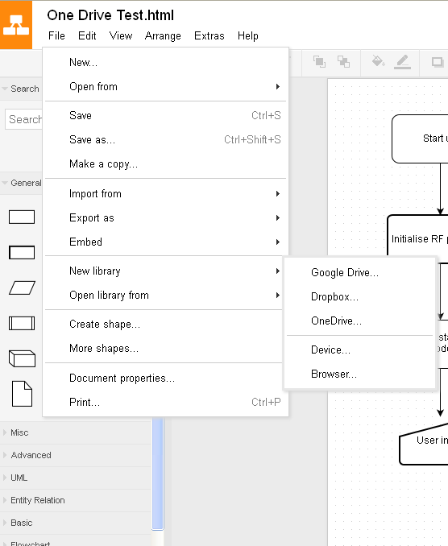448x546 pixels.
Task: Collapse the Search panel section
Action: click(x=21, y=89)
